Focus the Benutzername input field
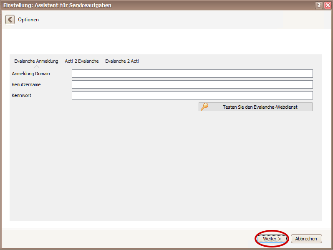 coord(192,84)
